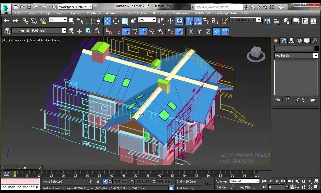The image size is (321, 193).
Task: Open the Modify command panel tab
Action: tap(284, 41)
